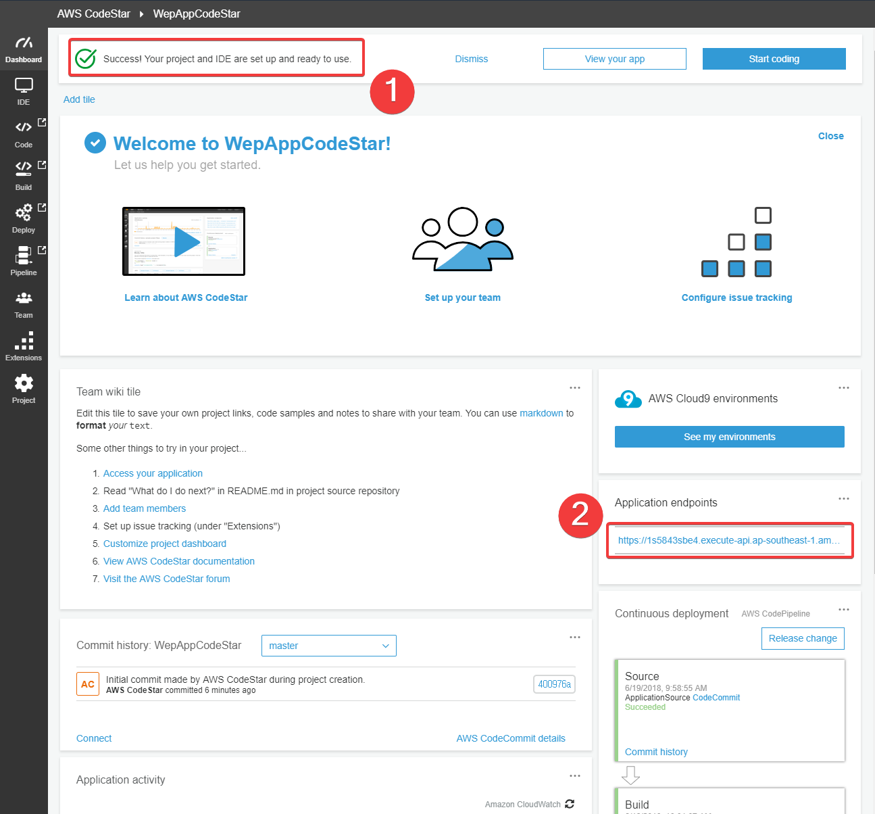Click the Succeeded status in Source stage
875x814 pixels.
coord(645,707)
